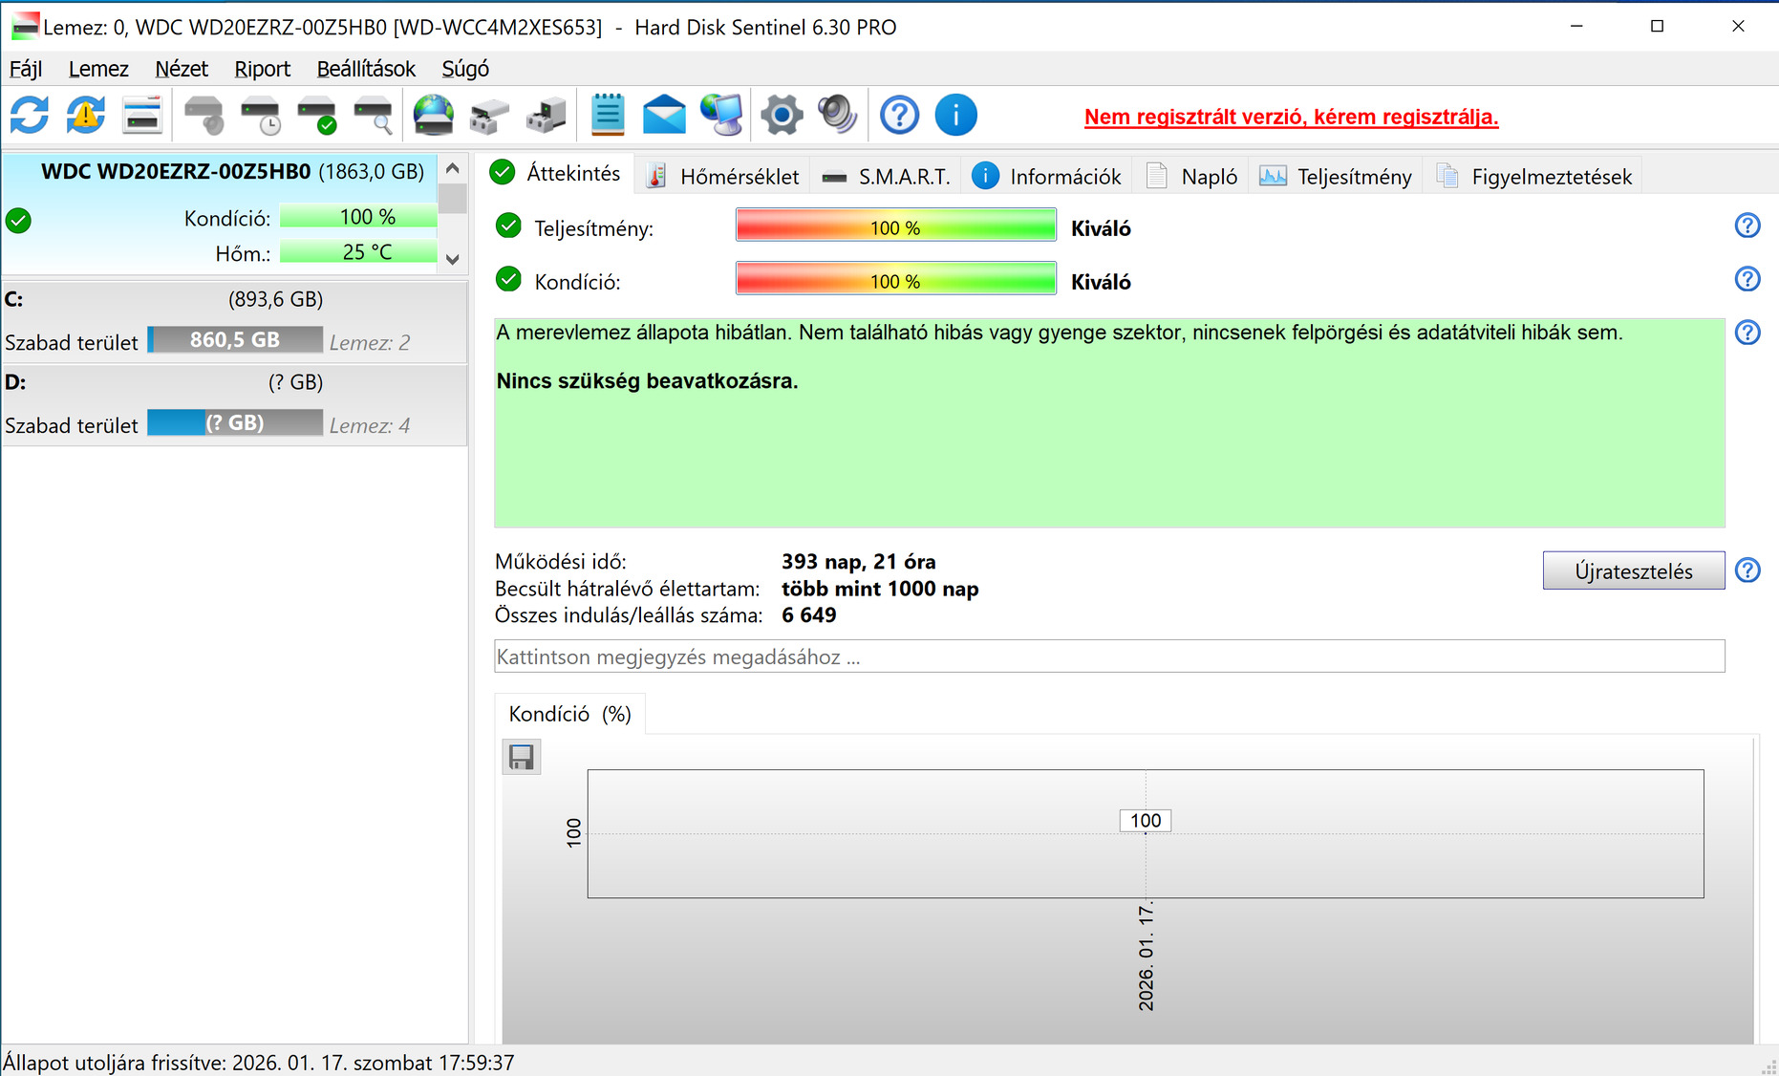Click the disk with magnifying glass toolbar icon
1779x1076 pixels.
click(373, 116)
